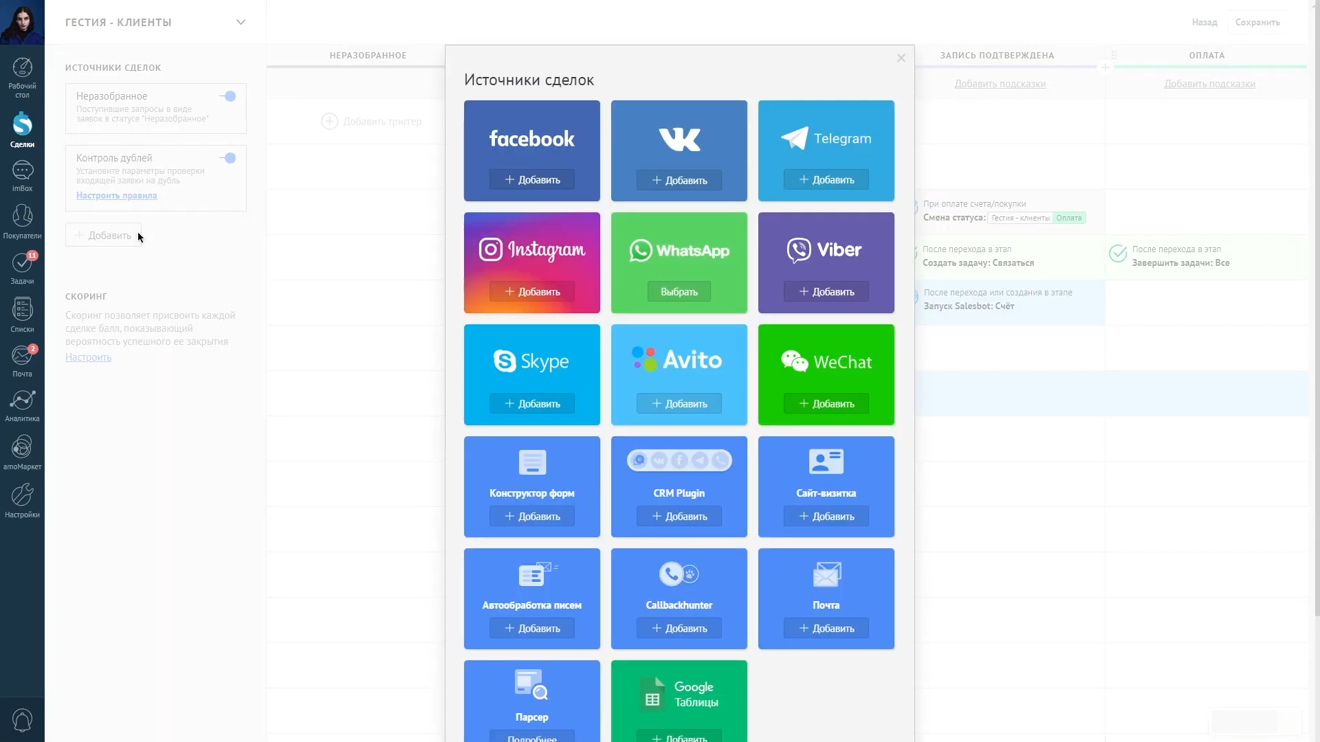Open imBox from the sidebar

[22, 175]
